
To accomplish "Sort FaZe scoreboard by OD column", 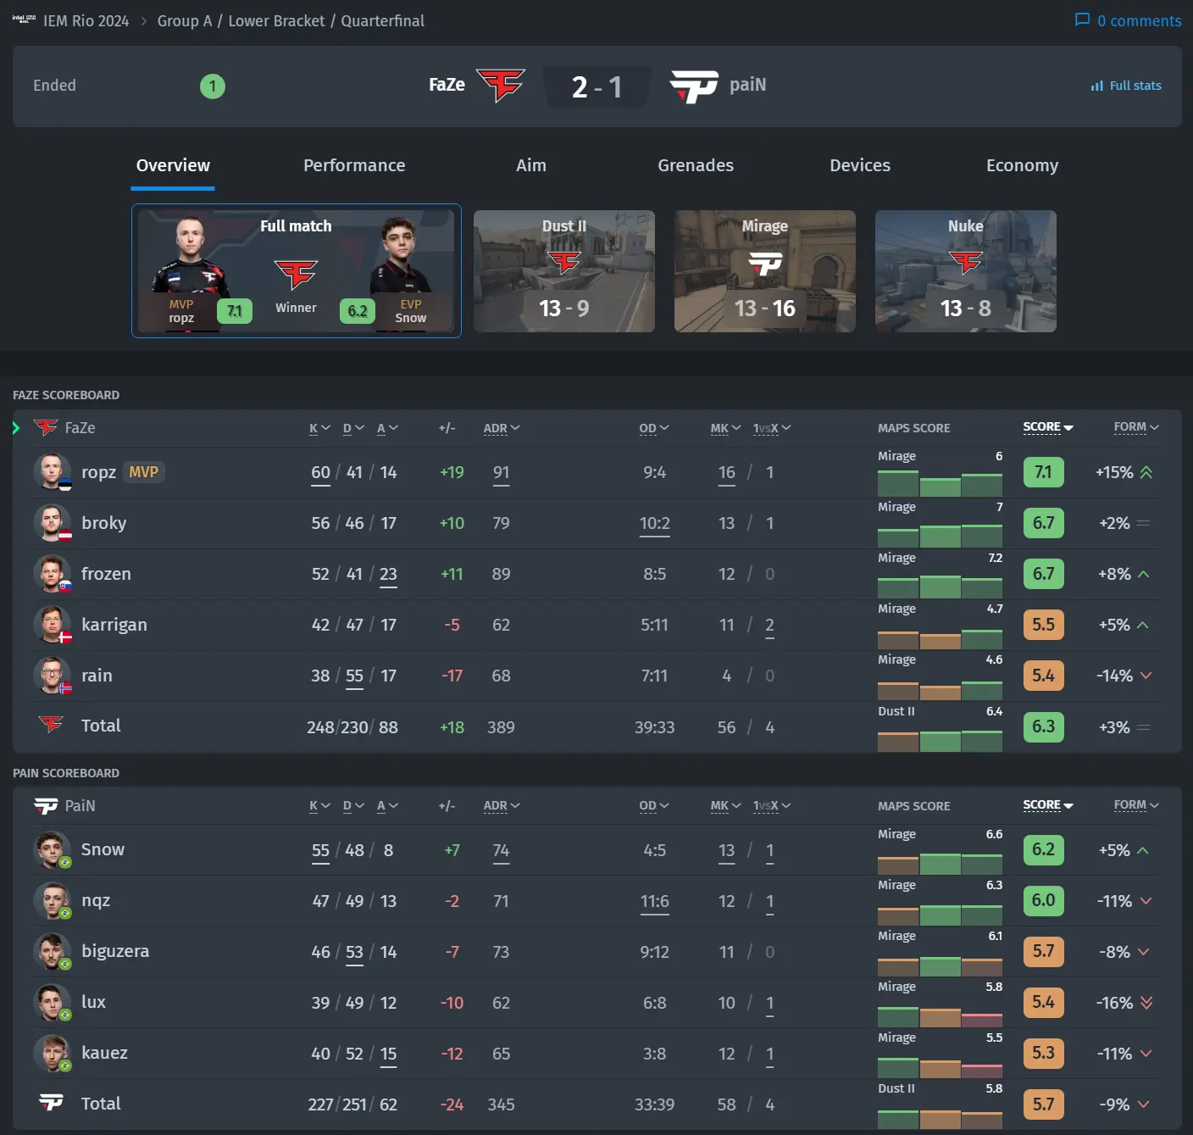I will pyautogui.click(x=654, y=428).
